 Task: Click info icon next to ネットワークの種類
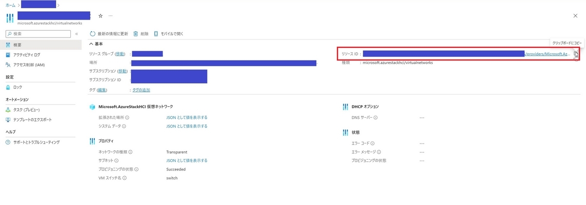pos(130,152)
